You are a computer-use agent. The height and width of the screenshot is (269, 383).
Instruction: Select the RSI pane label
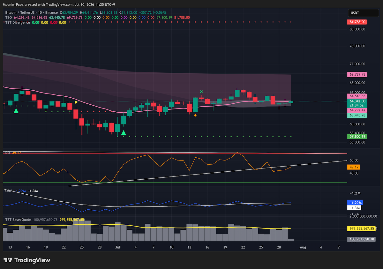[8, 153]
